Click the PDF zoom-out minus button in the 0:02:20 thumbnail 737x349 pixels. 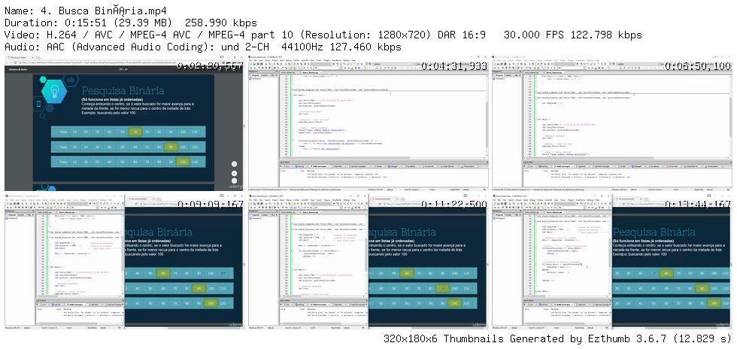point(234,181)
